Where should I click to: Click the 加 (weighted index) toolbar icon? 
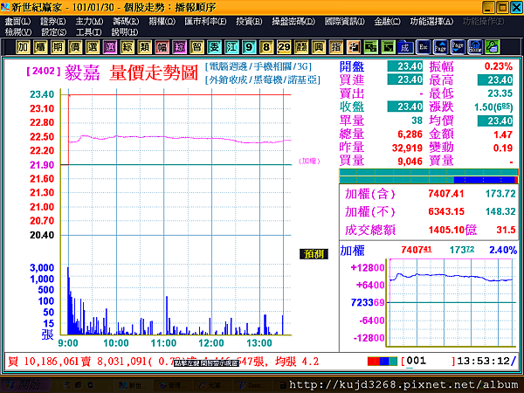23,47
